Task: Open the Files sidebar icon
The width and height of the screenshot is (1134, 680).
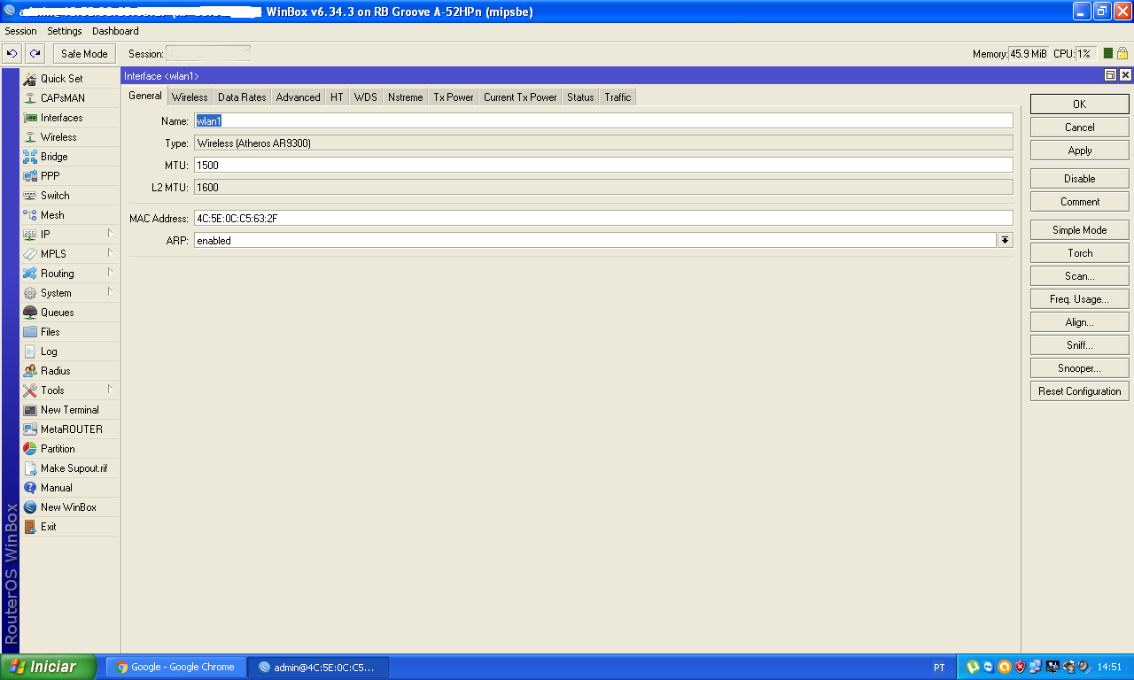Action: pos(30,332)
